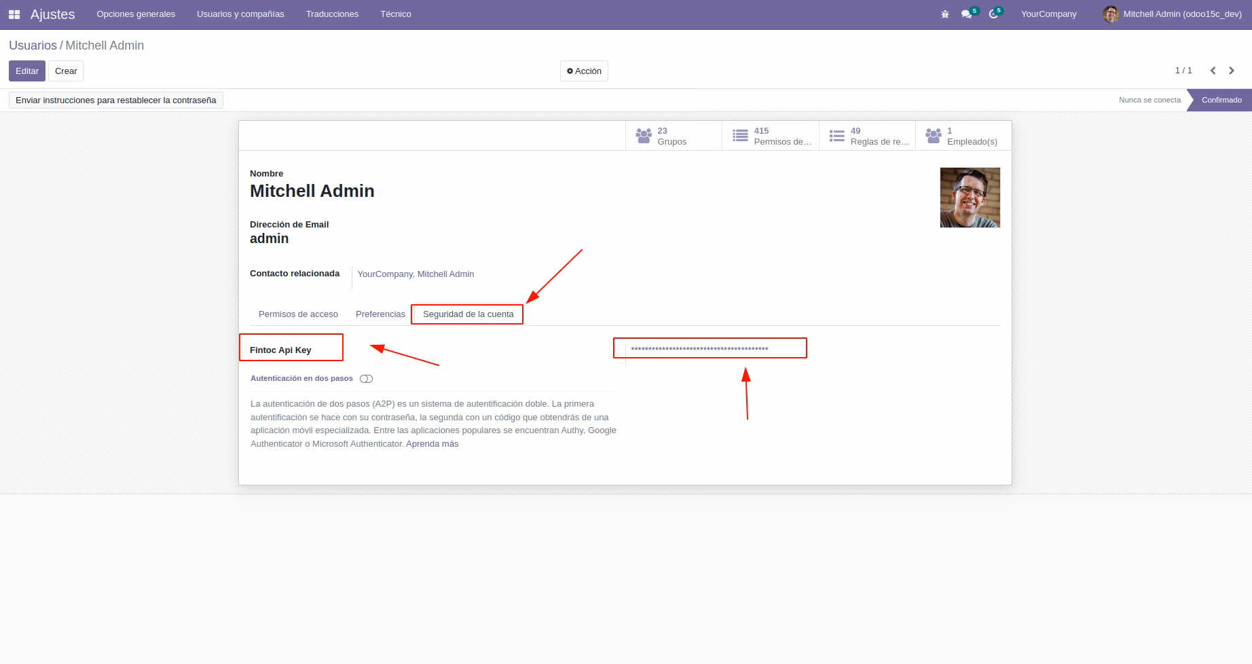Open the conversations chat icon
Screen dimensions: 1252x664
966,14
